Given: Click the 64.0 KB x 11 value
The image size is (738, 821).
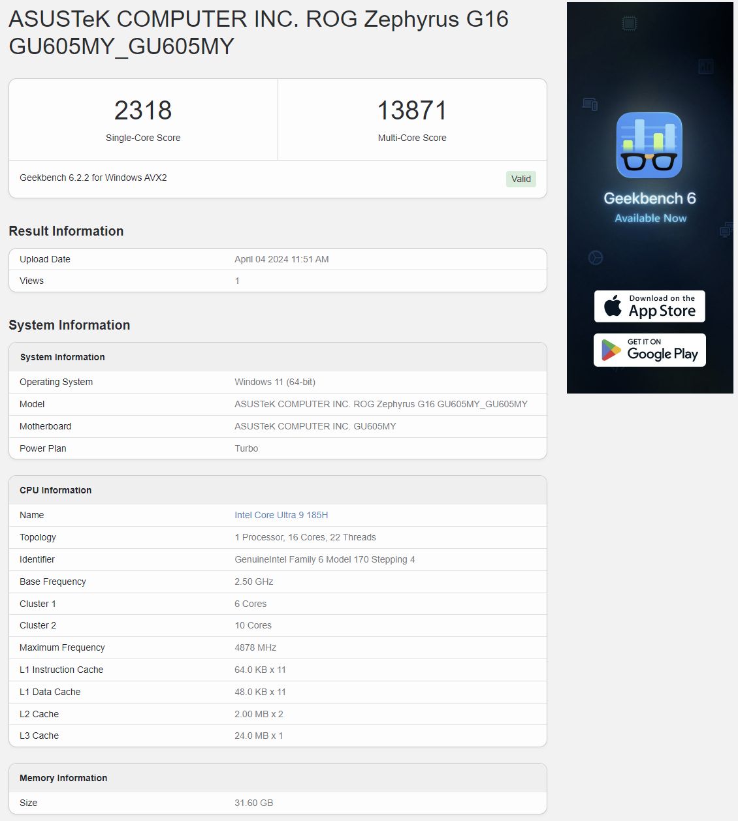Looking at the screenshot, I should 260,670.
